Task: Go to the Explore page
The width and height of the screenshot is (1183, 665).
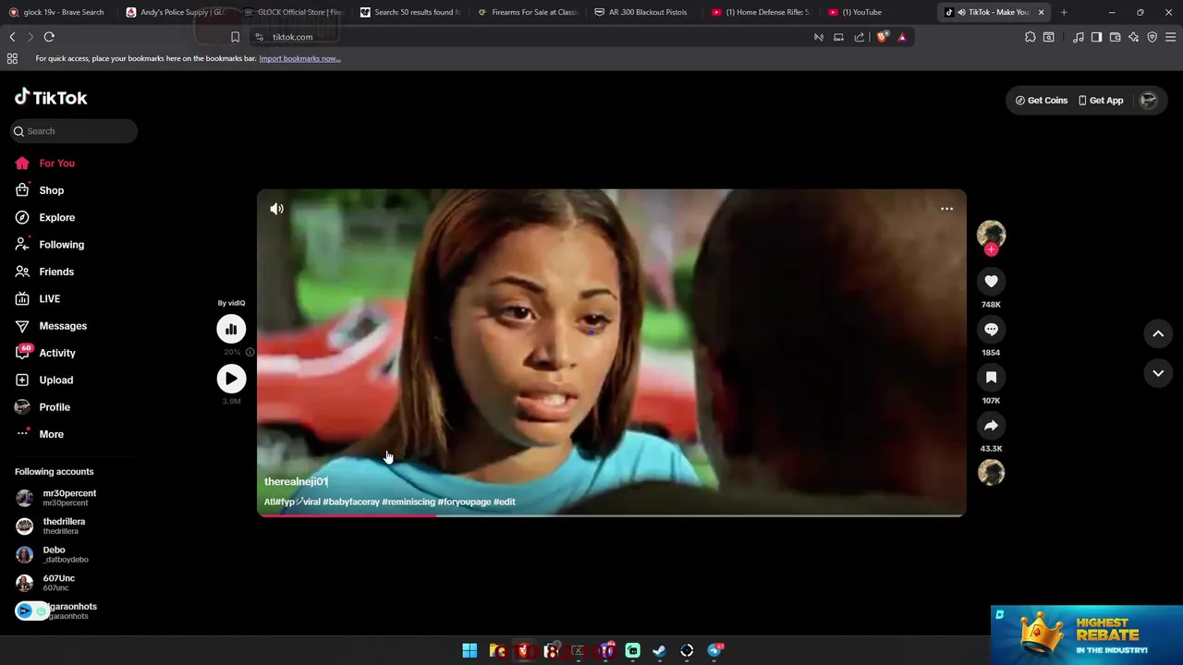Action: click(x=44, y=218)
